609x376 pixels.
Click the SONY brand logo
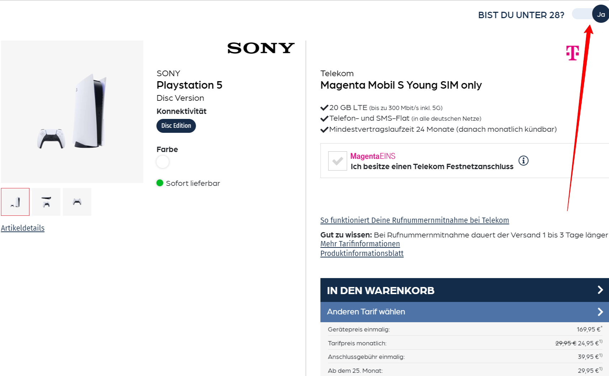pyautogui.click(x=261, y=48)
